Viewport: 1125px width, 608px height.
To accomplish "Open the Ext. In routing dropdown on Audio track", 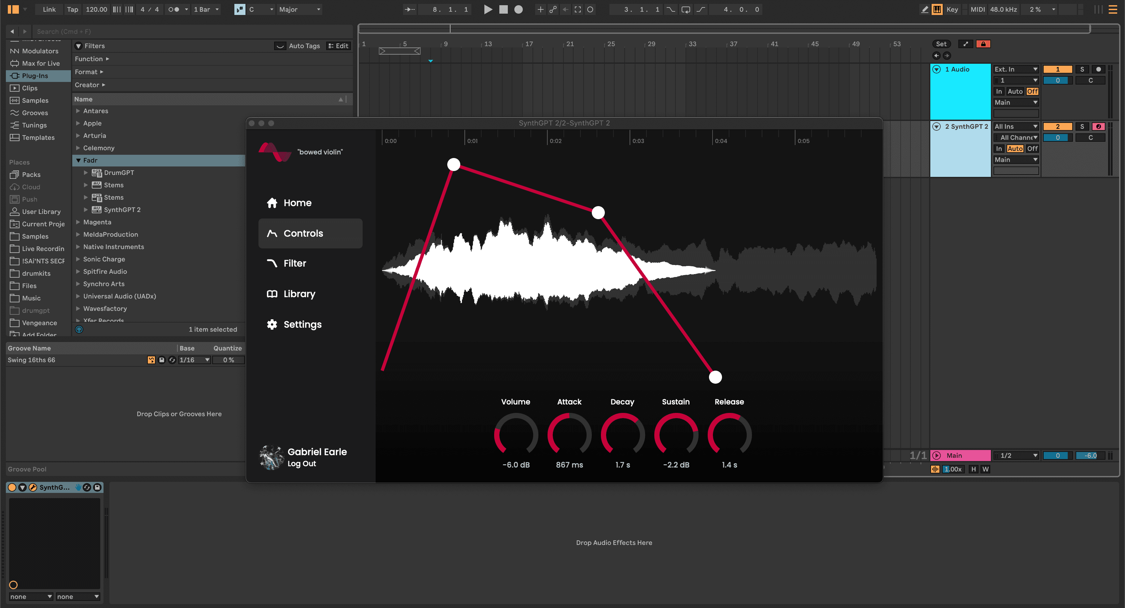I will click(x=1016, y=69).
